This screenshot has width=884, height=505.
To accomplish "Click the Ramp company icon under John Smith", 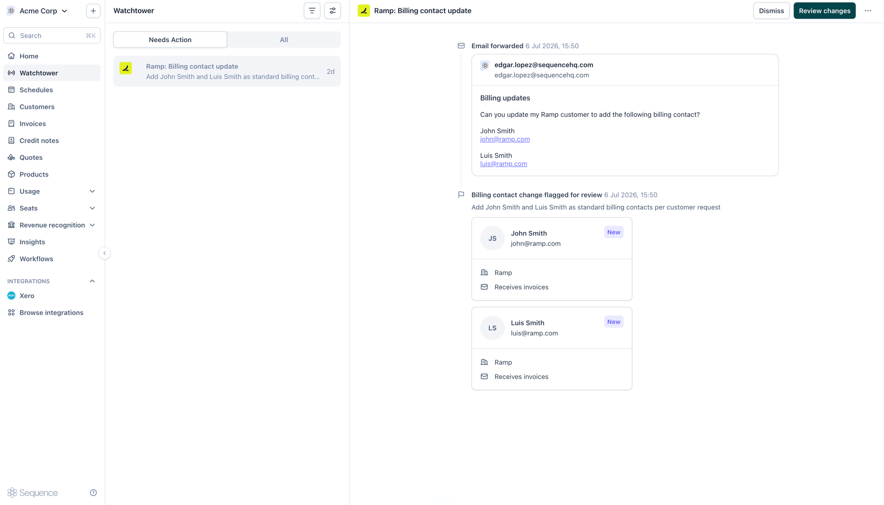I will 484,273.
